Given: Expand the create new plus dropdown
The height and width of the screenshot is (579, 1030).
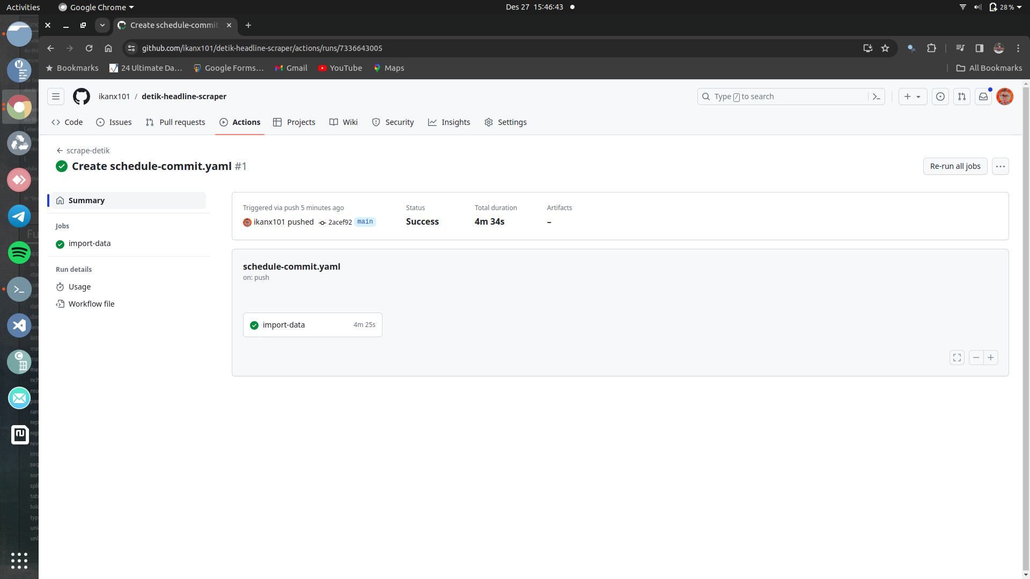Looking at the screenshot, I should (x=913, y=96).
